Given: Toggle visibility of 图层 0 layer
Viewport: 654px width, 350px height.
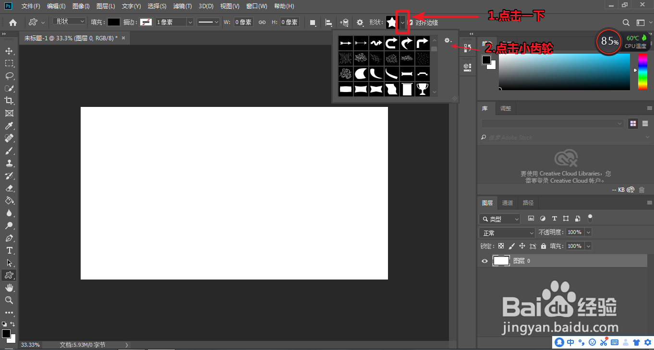Looking at the screenshot, I should 484,261.
